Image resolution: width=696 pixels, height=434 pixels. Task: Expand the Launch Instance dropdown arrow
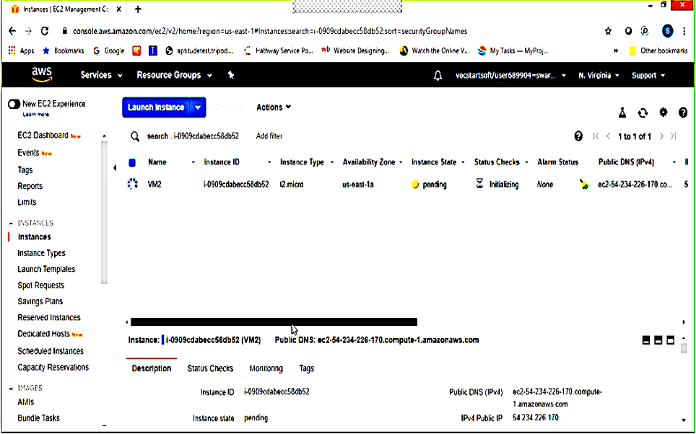coord(198,107)
